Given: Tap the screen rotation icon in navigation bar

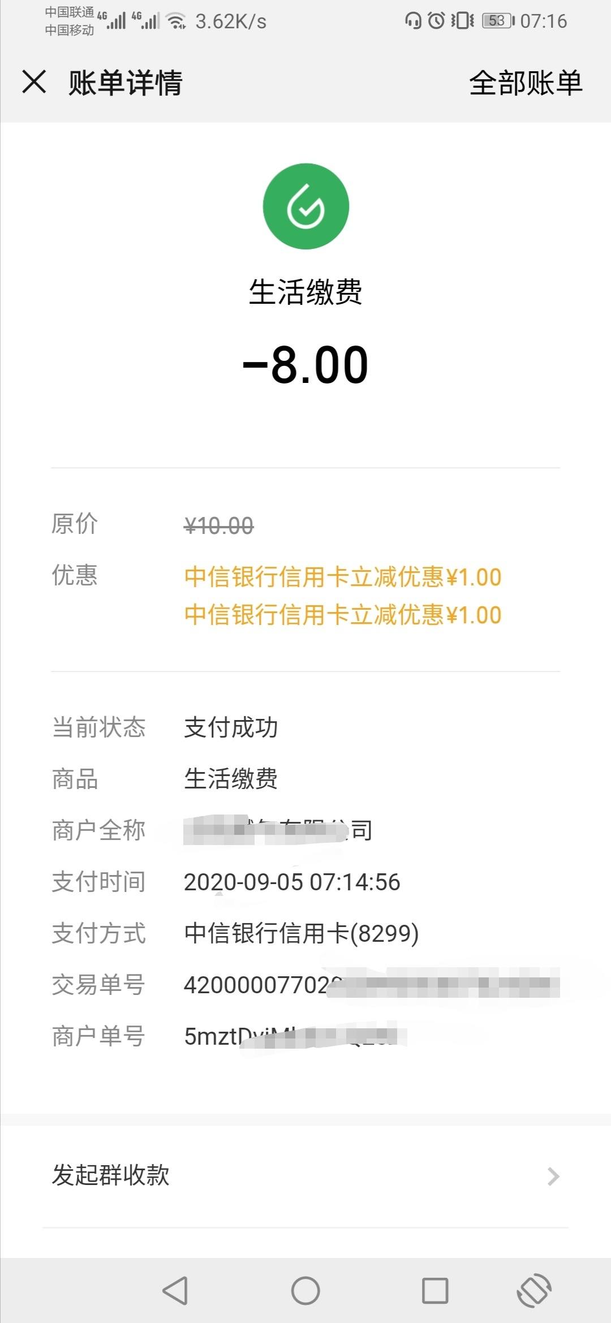Looking at the screenshot, I should click(x=534, y=1291).
